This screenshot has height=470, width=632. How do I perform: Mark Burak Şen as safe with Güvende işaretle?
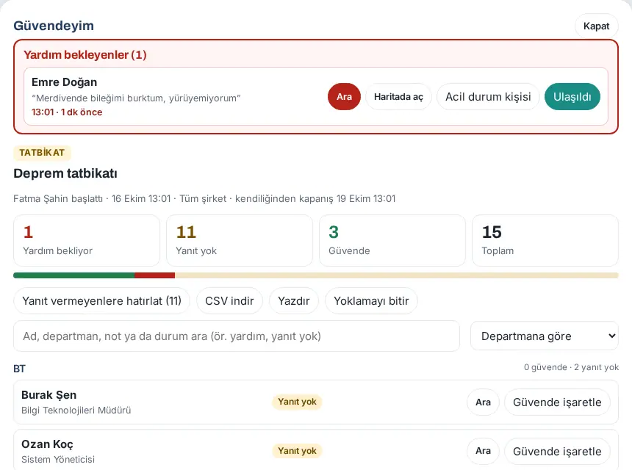point(557,402)
